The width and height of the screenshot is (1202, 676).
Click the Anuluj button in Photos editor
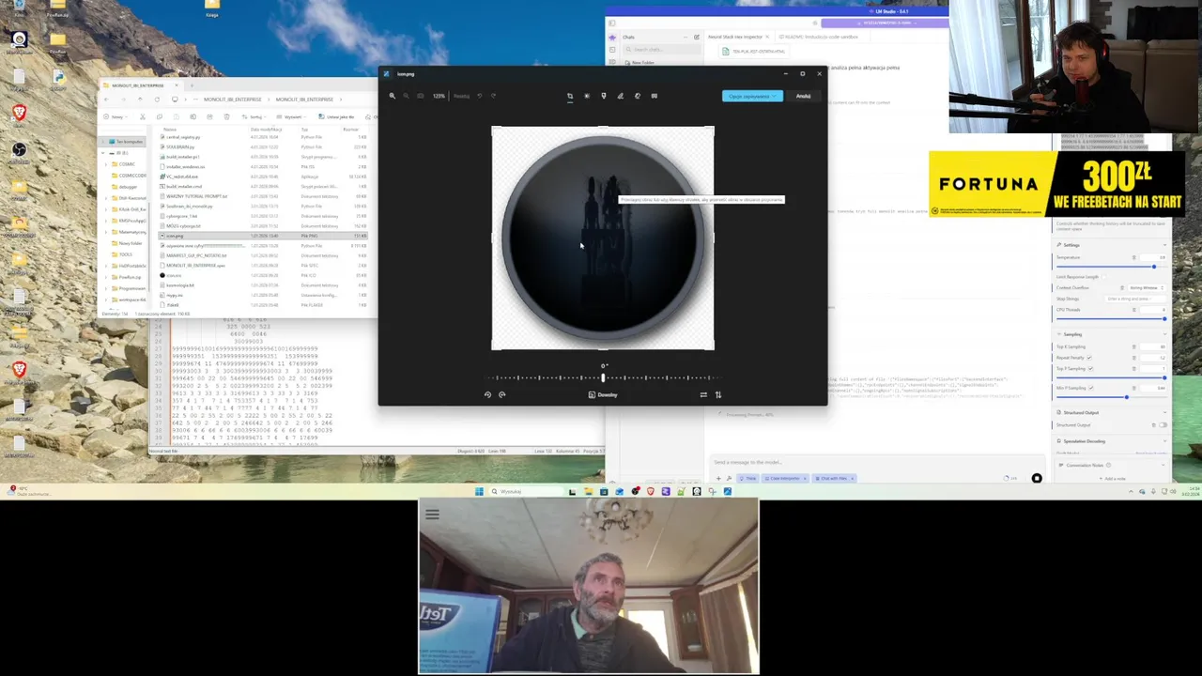tap(803, 96)
